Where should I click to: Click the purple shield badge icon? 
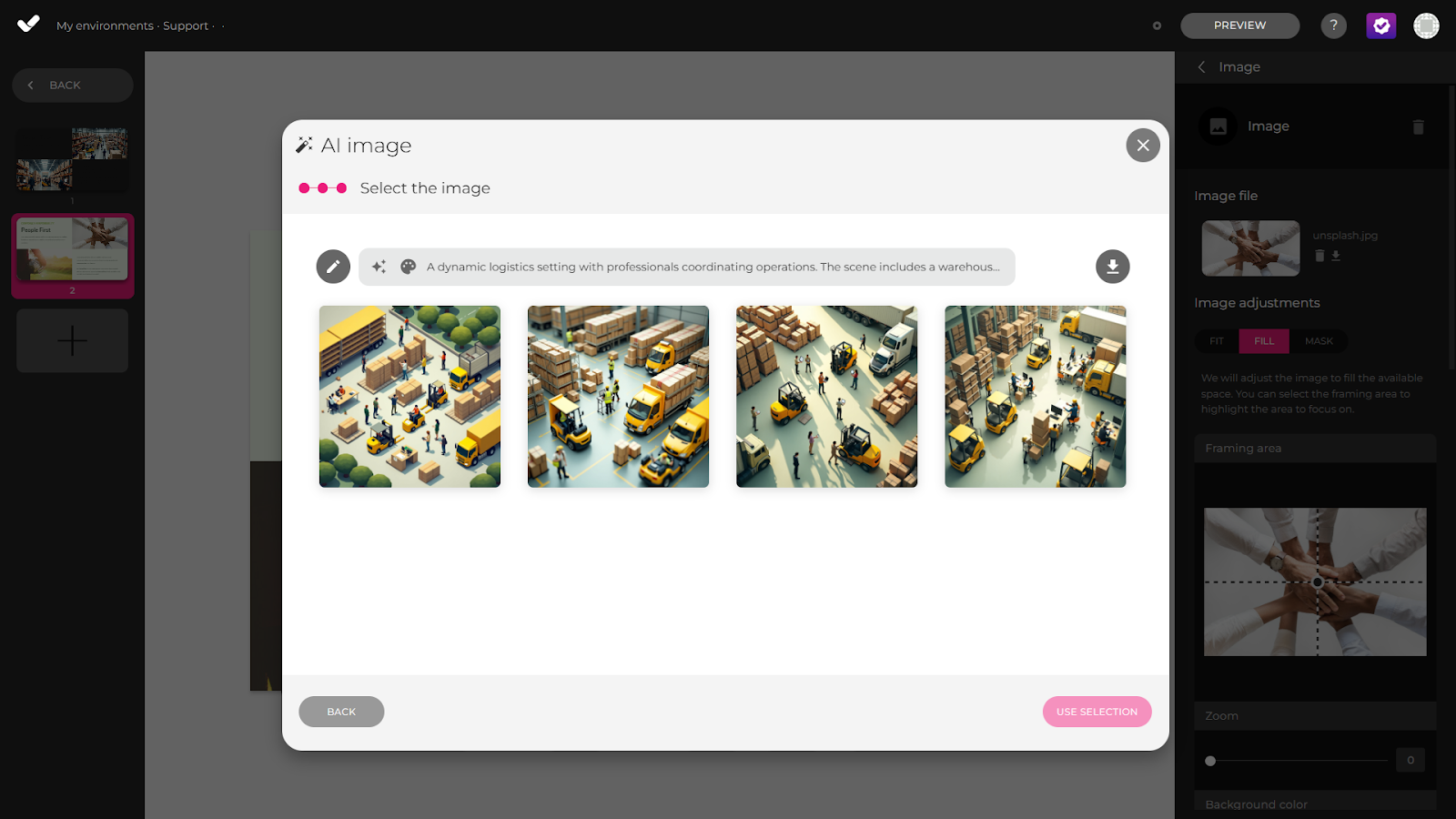tap(1380, 25)
